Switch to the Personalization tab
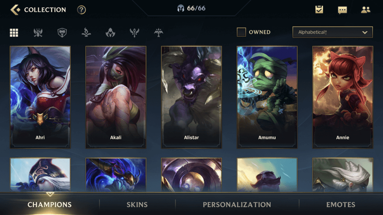Screen dimensions: 383x215 pos(237,205)
